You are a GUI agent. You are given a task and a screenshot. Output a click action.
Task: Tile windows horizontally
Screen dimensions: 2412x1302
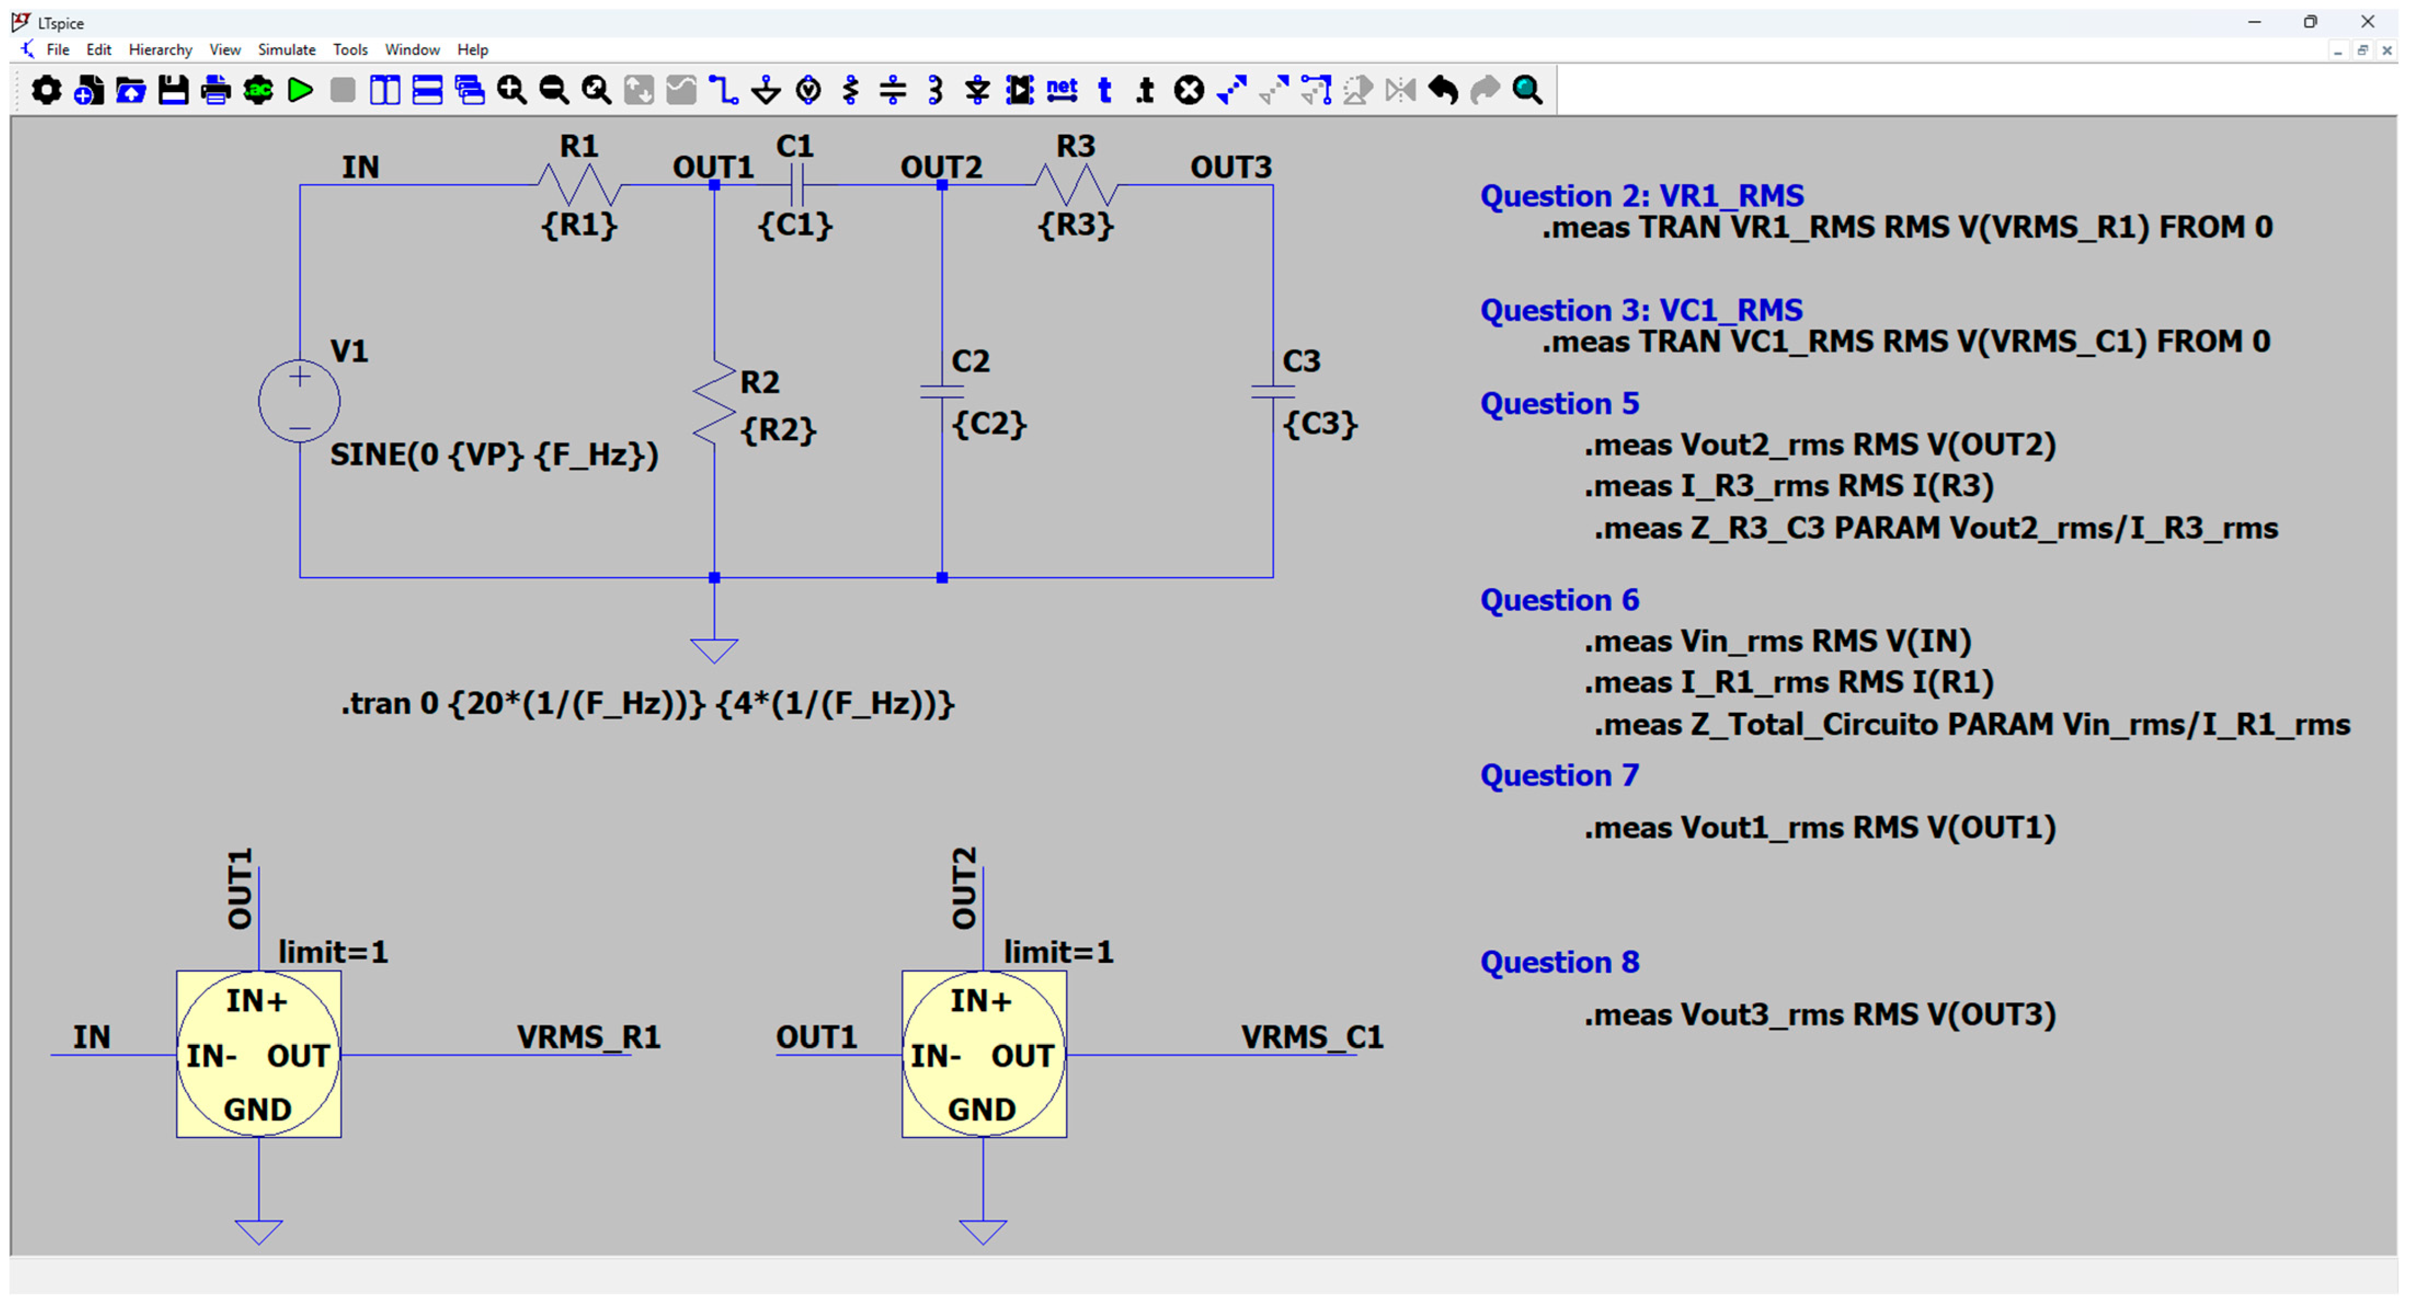[428, 90]
